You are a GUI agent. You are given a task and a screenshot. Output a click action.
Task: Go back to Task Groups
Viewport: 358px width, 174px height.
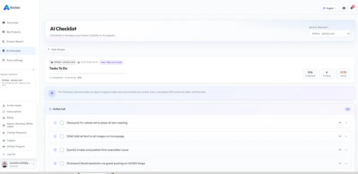pos(56,50)
